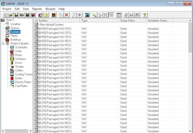193x133 pixels.
Task: Click the red pencil edit toolbar icon
Action: click(41, 15)
